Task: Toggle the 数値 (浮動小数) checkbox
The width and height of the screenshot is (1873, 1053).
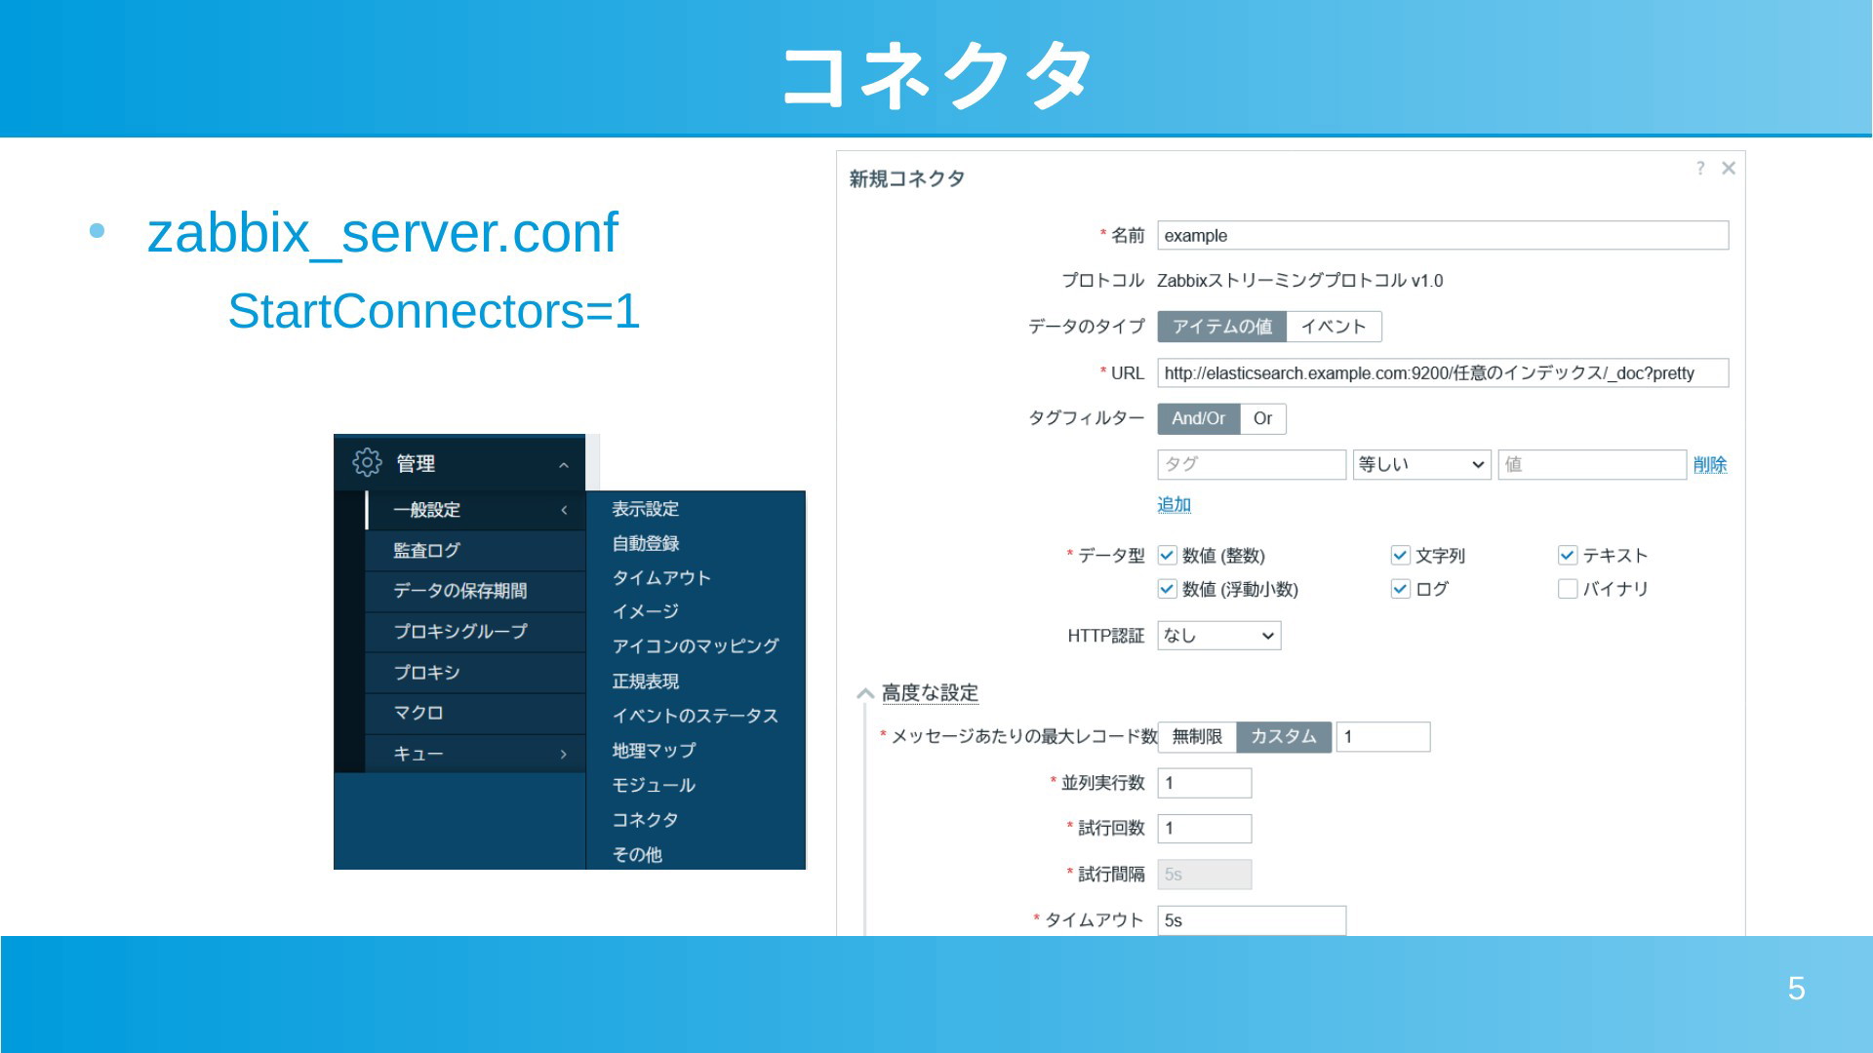Action: point(1167,588)
